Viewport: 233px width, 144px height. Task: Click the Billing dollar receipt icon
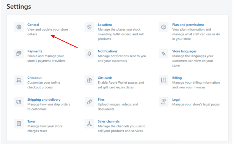[163, 80]
